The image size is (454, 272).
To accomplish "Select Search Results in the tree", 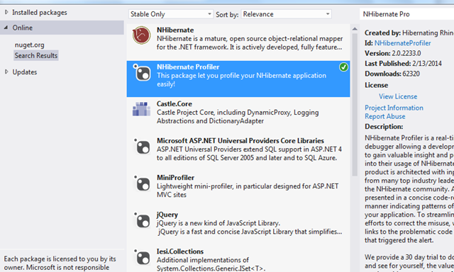I will click(36, 55).
